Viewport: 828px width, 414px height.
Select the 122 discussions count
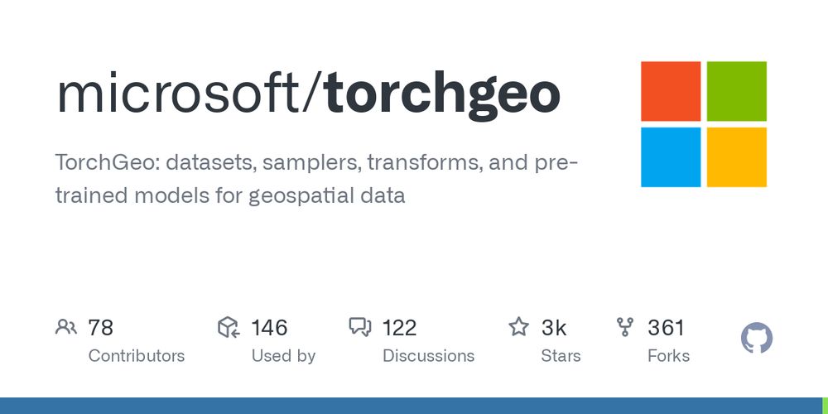pyautogui.click(x=399, y=327)
